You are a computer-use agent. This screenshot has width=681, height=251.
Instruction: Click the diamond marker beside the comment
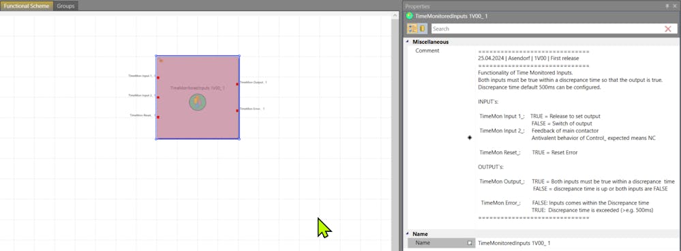470,138
